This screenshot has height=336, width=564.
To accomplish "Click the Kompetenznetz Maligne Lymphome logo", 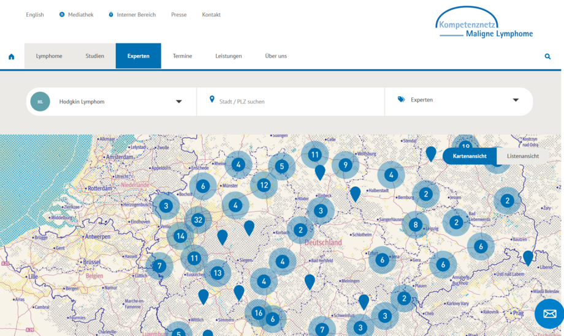I will [x=484, y=23].
